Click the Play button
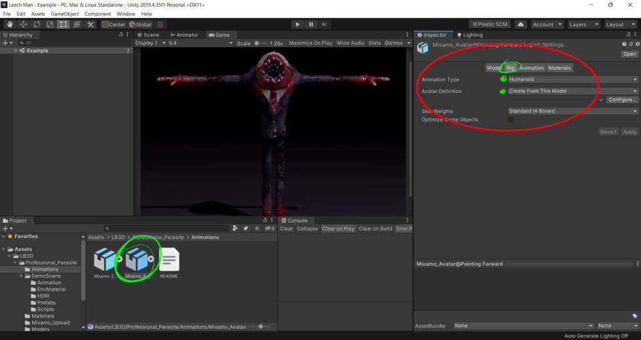The height and width of the screenshot is (340, 641). [x=297, y=24]
